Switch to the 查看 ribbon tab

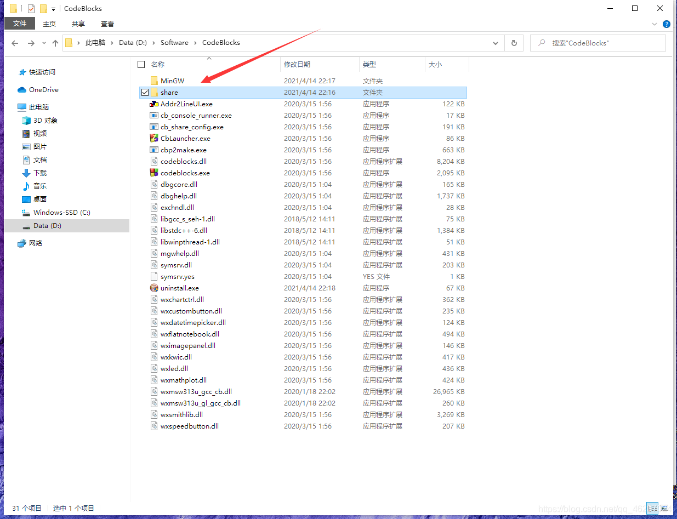107,24
